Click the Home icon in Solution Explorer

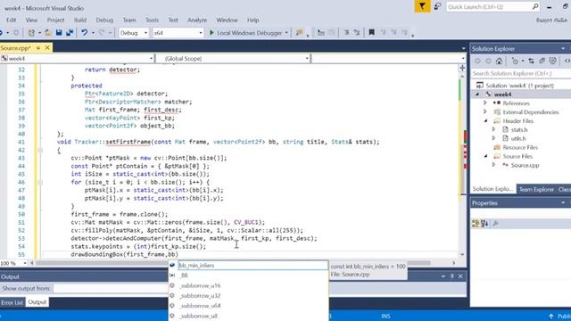(499, 61)
